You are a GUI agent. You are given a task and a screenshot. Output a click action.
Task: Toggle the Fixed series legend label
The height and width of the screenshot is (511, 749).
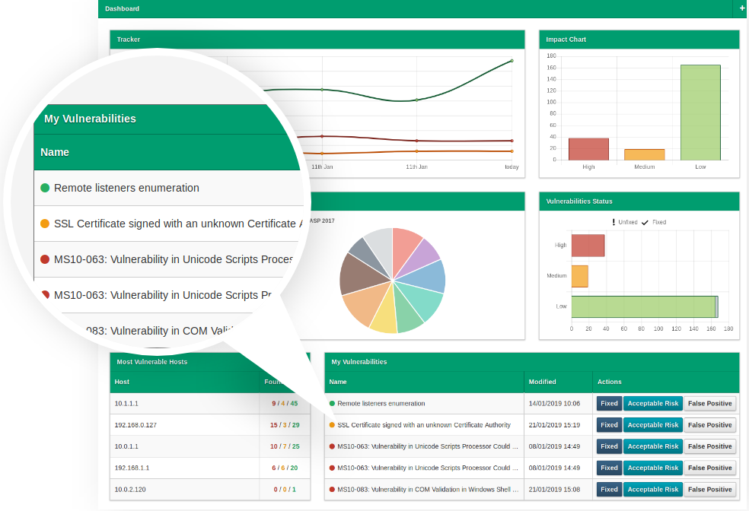[x=659, y=222]
